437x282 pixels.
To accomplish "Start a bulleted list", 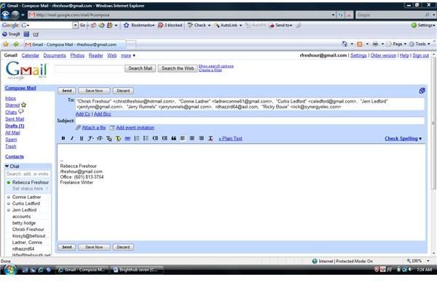I will [146, 138].
